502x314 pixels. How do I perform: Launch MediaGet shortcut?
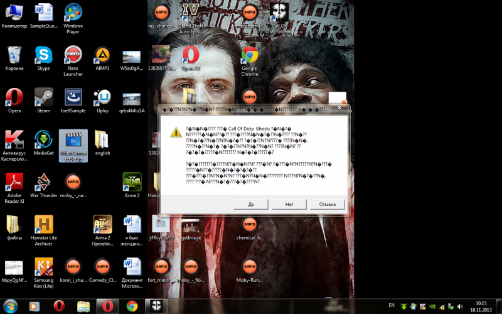point(43,143)
